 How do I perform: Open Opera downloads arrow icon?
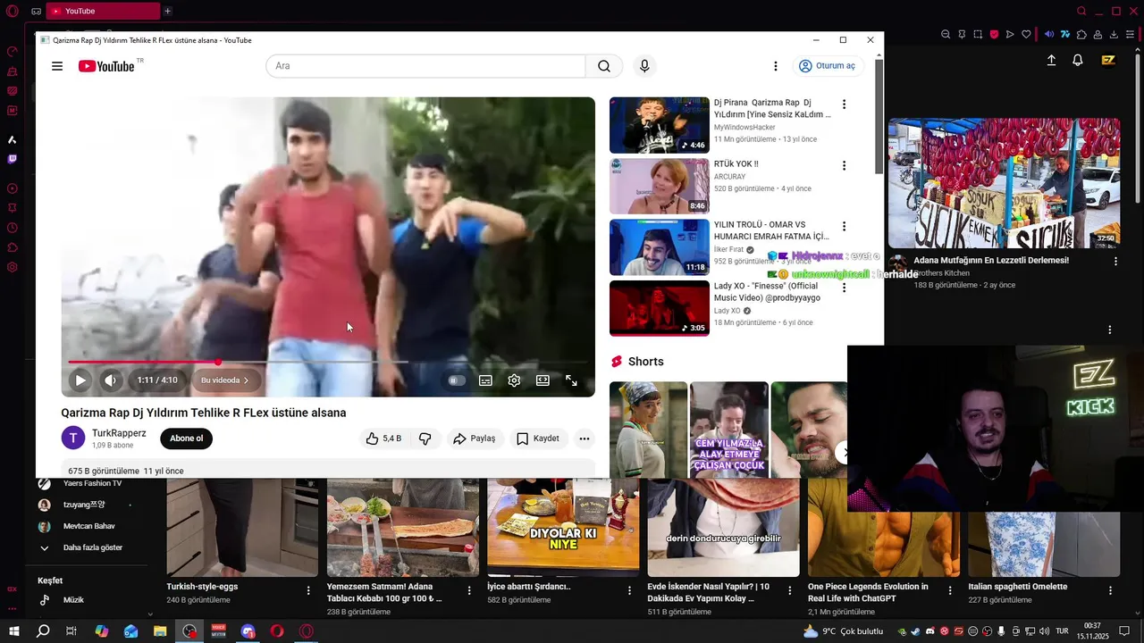(1114, 35)
